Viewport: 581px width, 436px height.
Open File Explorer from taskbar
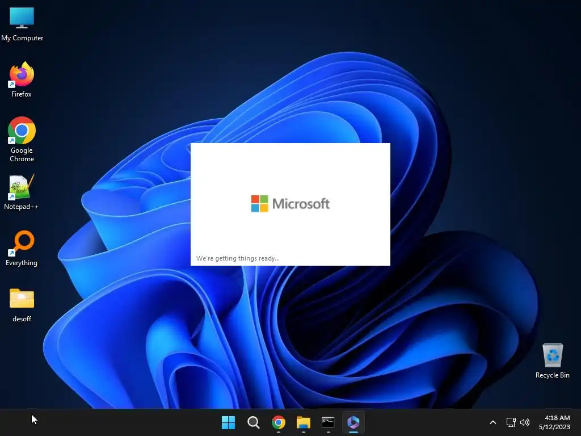[x=303, y=422]
